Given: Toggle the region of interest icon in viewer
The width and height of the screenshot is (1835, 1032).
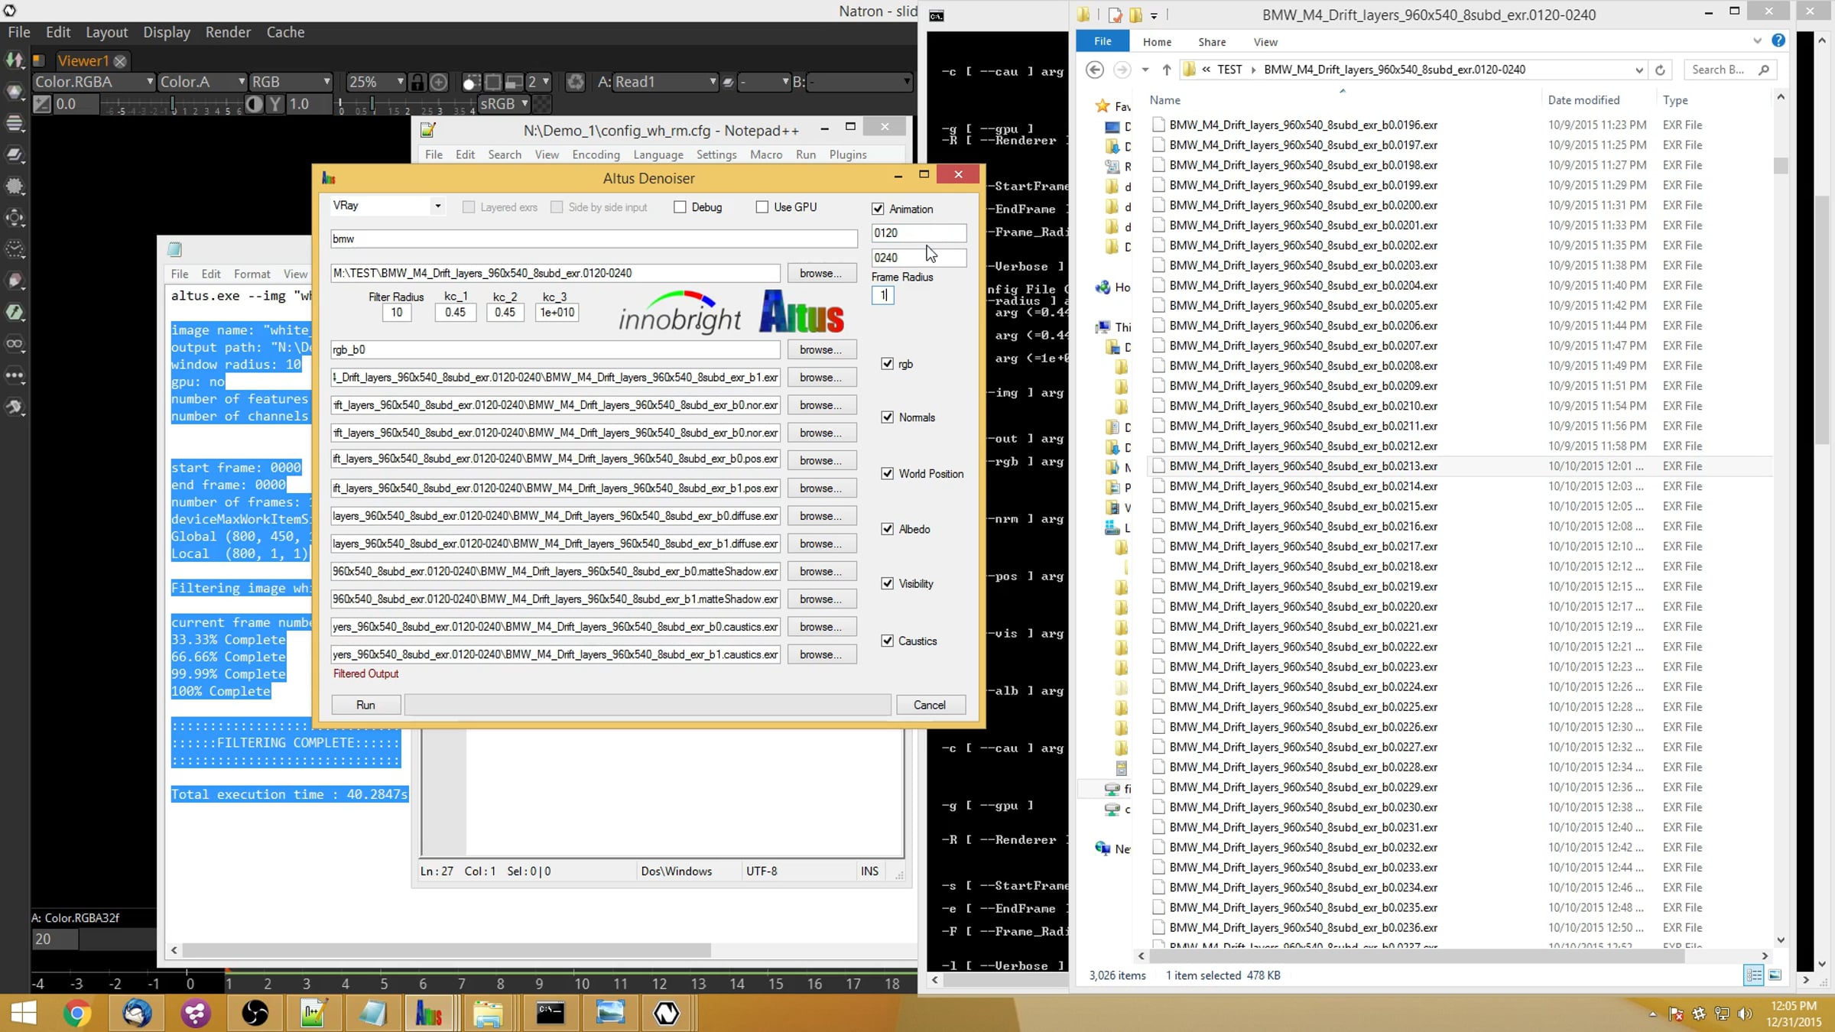Looking at the screenshot, I should click(493, 82).
